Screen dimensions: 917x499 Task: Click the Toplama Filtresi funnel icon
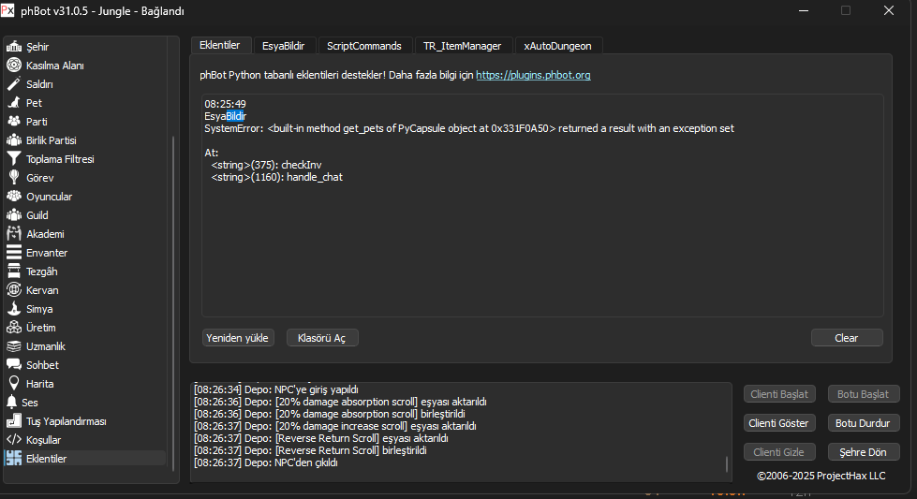tap(14, 159)
